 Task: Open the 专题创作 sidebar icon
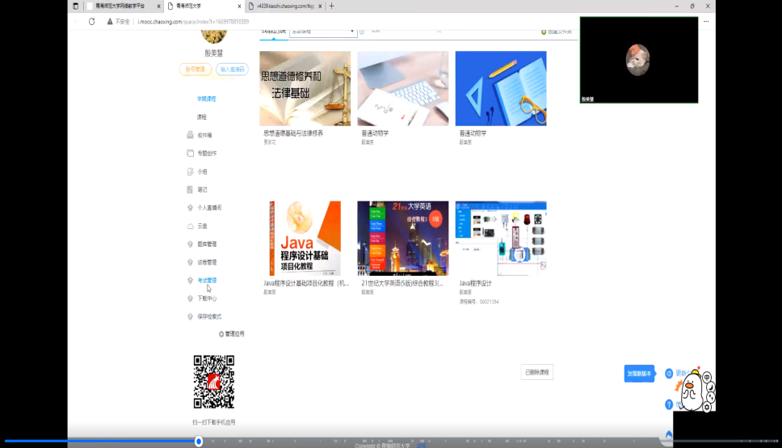pyautogui.click(x=190, y=153)
